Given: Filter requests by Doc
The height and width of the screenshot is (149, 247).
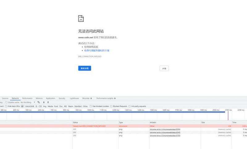Looking at the screenshot, I should [x=61, y=106].
